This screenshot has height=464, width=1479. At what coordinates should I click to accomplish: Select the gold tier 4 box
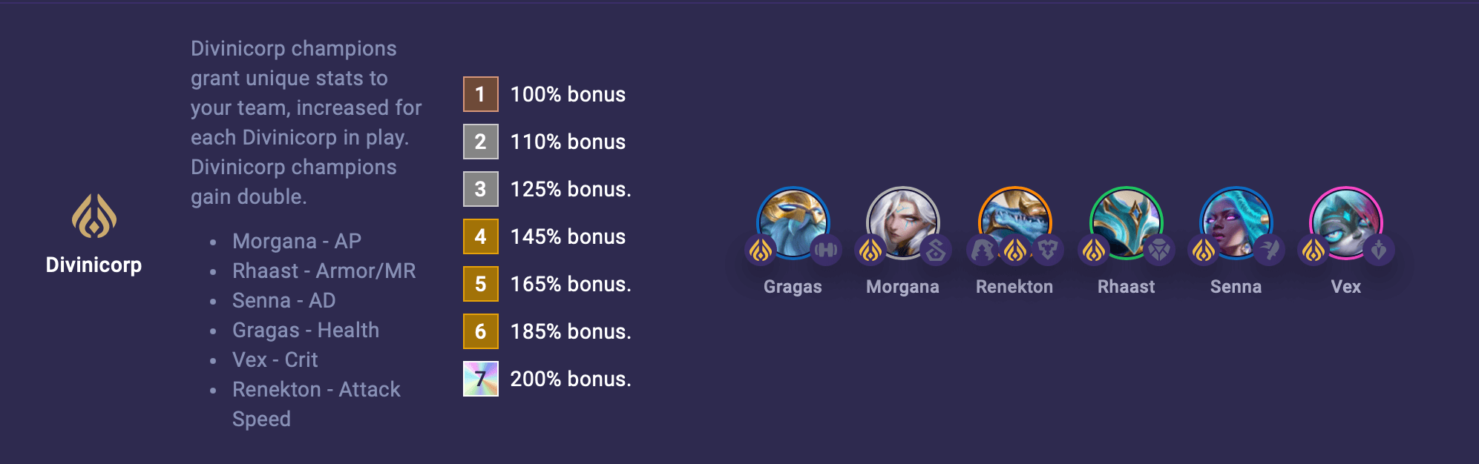pyautogui.click(x=480, y=237)
